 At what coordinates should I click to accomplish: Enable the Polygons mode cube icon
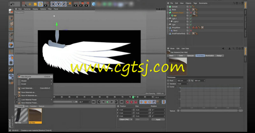(x=11, y=45)
